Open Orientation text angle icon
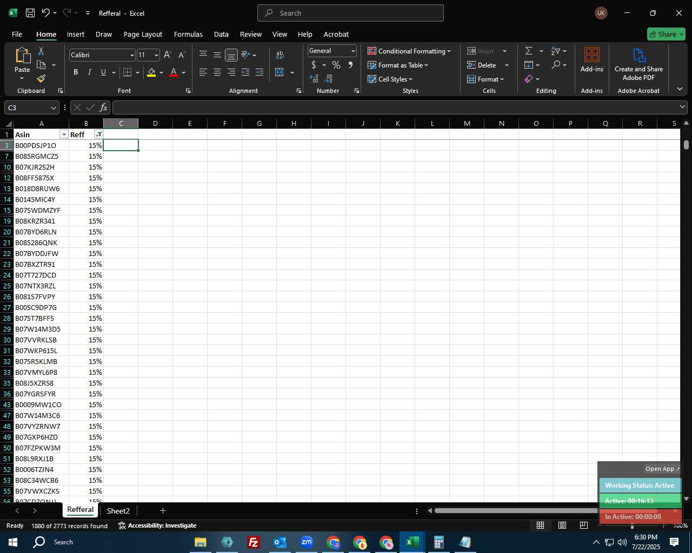This screenshot has height=553, width=692. coord(245,55)
